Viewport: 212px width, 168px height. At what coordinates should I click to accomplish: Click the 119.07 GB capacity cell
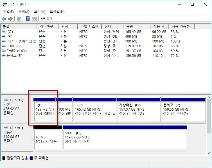click(x=133, y=46)
